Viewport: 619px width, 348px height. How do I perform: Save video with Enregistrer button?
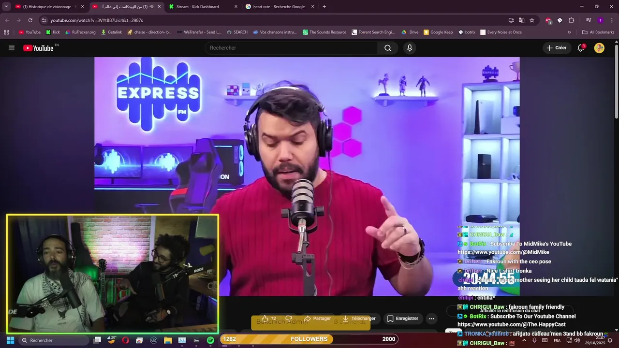point(402,319)
